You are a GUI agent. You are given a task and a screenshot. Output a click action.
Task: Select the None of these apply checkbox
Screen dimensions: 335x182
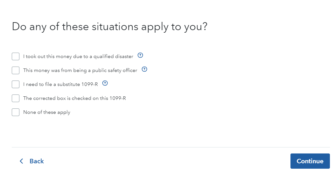[16, 112]
